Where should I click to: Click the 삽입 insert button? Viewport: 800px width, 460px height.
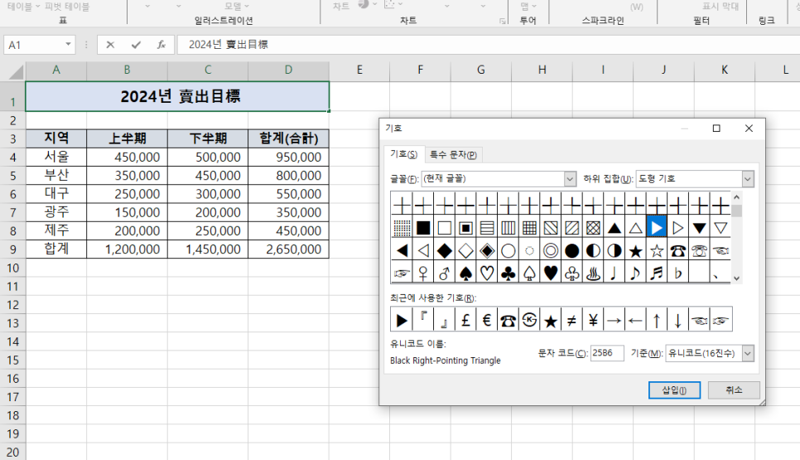click(674, 390)
